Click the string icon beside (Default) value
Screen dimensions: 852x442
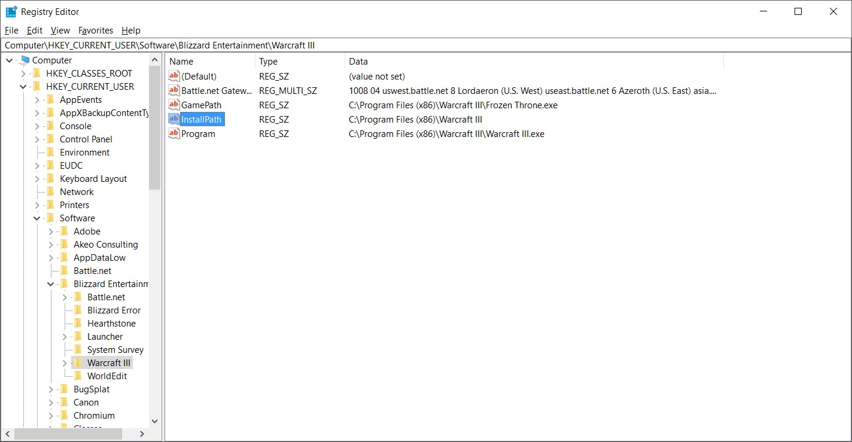(x=174, y=76)
